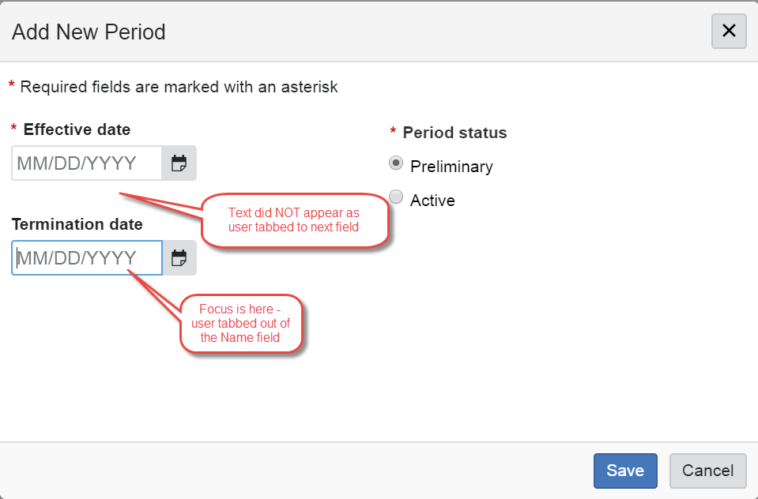Open the date selection dropdown for Effective date
758x499 pixels.
coord(179,163)
